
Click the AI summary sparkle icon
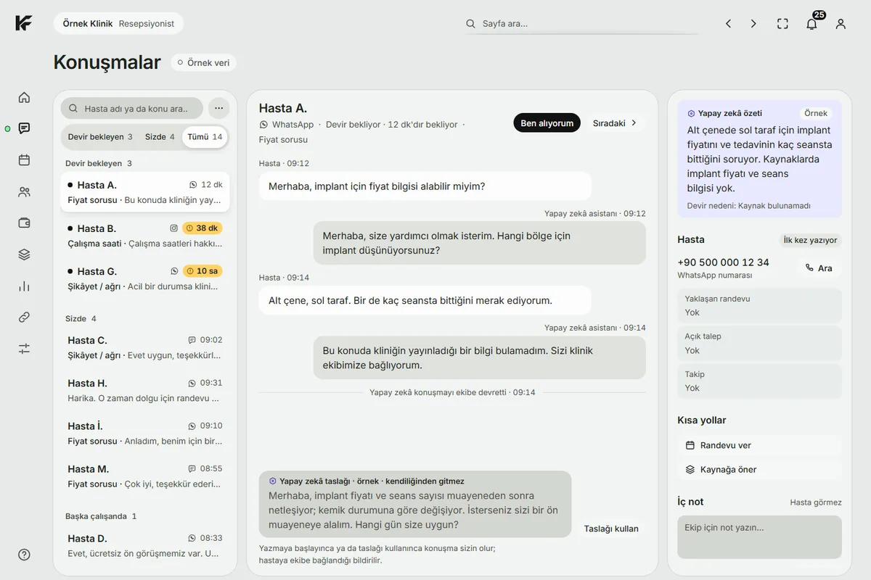(x=691, y=113)
